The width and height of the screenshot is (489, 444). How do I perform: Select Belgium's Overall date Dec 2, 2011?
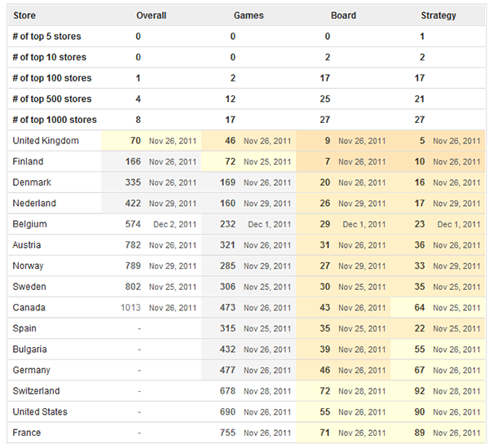click(x=174, y=224)
